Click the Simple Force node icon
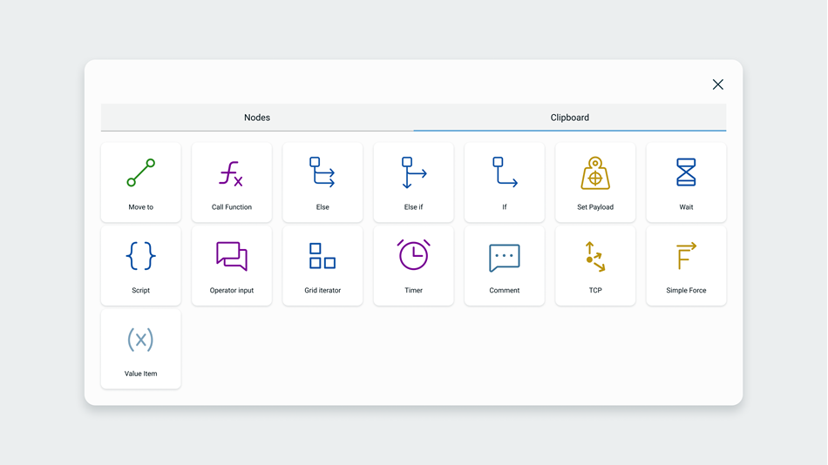 click(686, 256)
